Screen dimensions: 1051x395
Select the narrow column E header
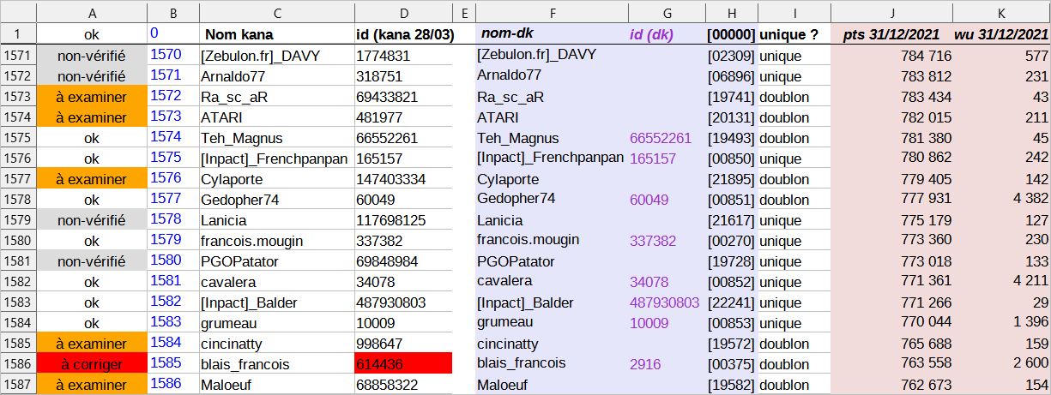coord(463,13)
